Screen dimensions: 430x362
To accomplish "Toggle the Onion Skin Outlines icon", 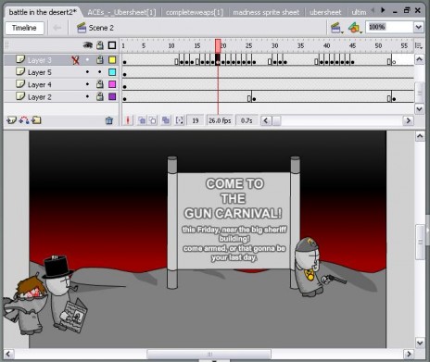I will (153, 120).
